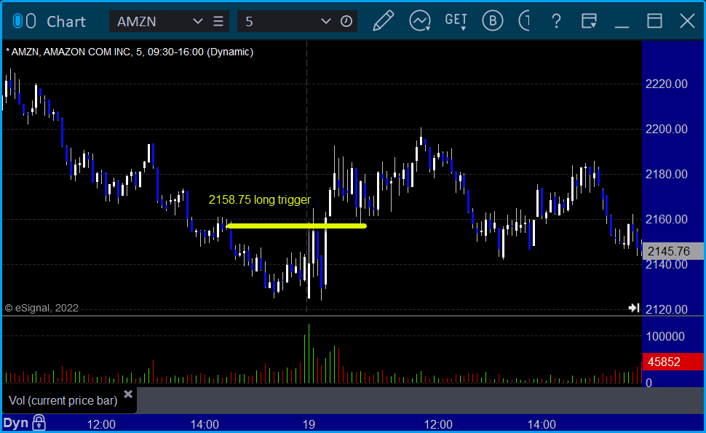Click the partially hidden circled T icon
This screenshot has width=706, height=433.
(524, 21)
